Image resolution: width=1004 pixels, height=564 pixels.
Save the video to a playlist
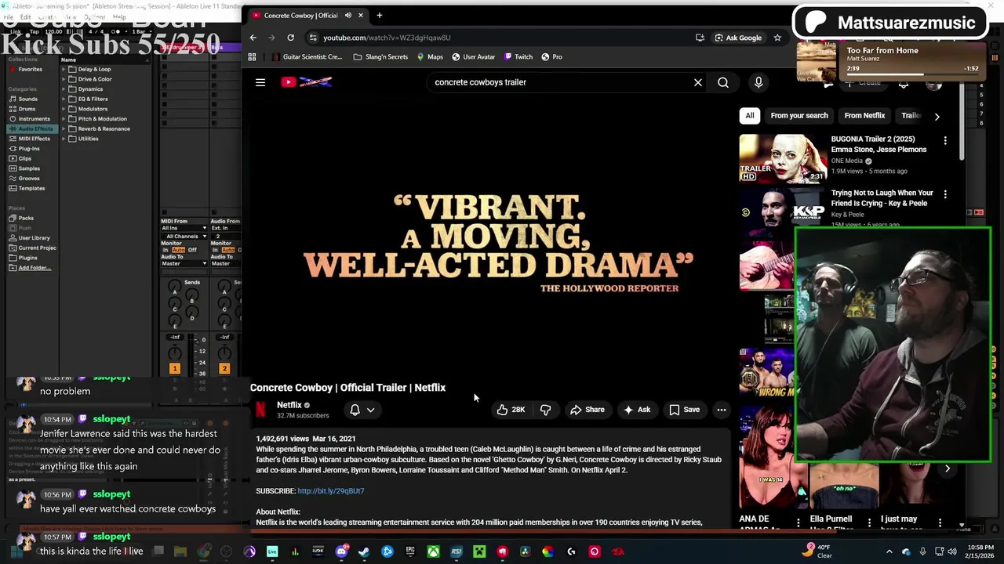coord(684,410)
